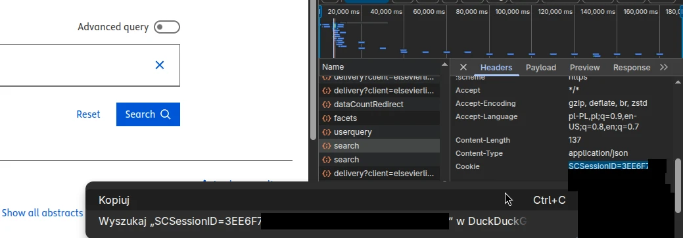This screenshot has height=238, width=683.
Task: Clear search field with the X icon
Action: (160, 65)
